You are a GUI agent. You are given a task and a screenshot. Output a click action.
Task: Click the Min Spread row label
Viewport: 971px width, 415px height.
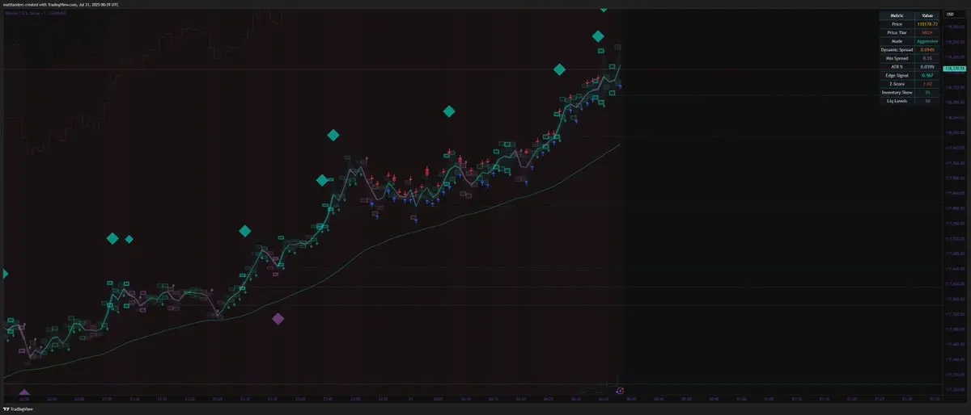[x=897, y=58]
